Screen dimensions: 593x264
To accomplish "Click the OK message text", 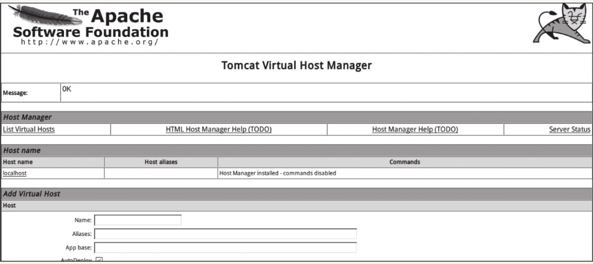I will [67, 89].
